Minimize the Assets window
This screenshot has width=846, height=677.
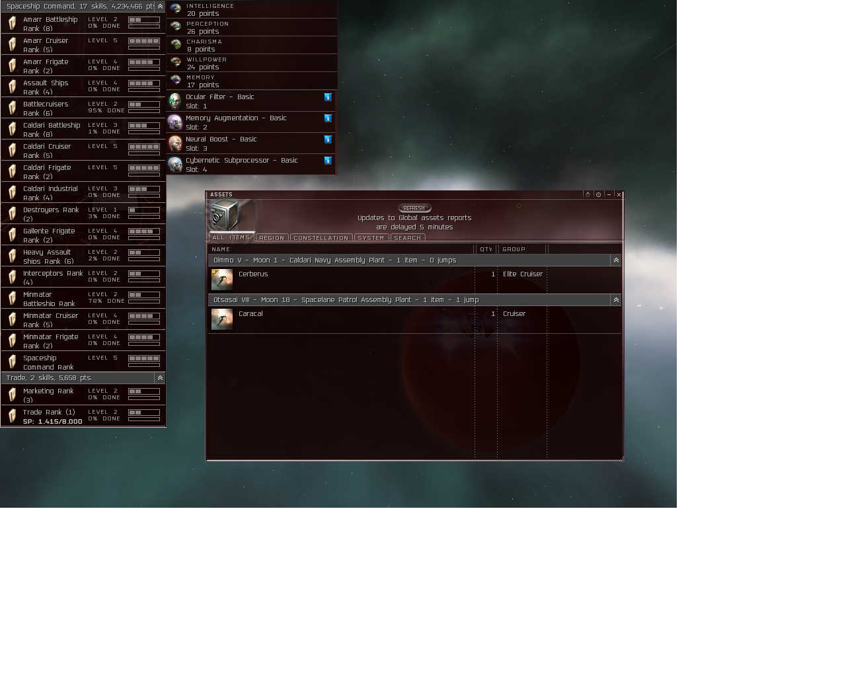click(x=609, y=194)
